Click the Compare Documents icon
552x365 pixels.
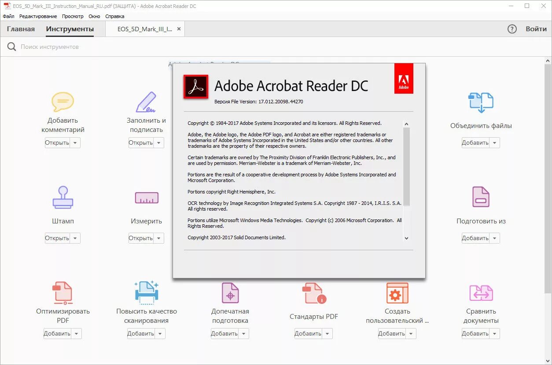pos(481,293)
